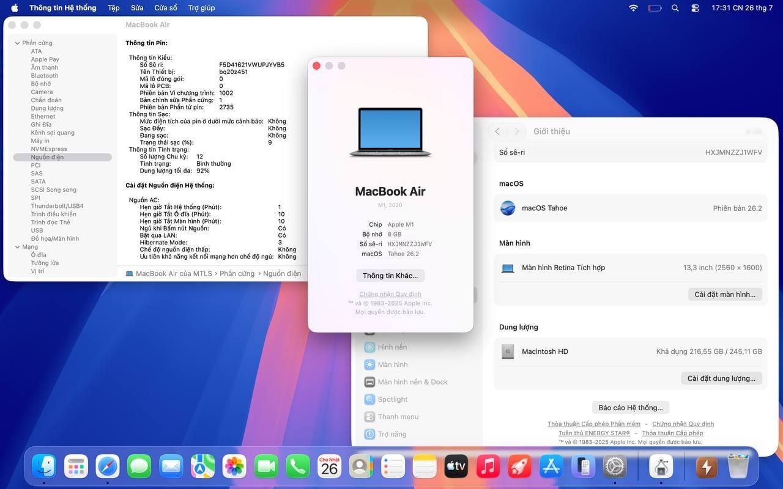Open the Thông tin Hệ thống menu
The image size is (783, 489).
[63, 8]
